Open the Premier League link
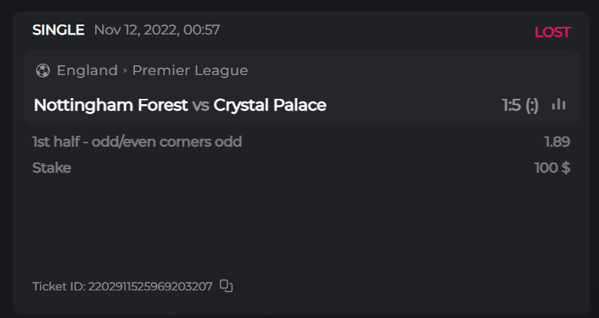Viewport: 599px width, 318px height. pyautogui.click(x=190, y=70)
